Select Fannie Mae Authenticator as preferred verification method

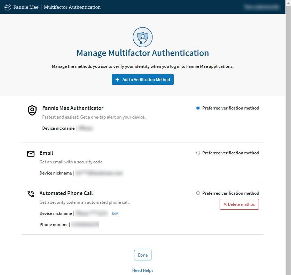198,108
